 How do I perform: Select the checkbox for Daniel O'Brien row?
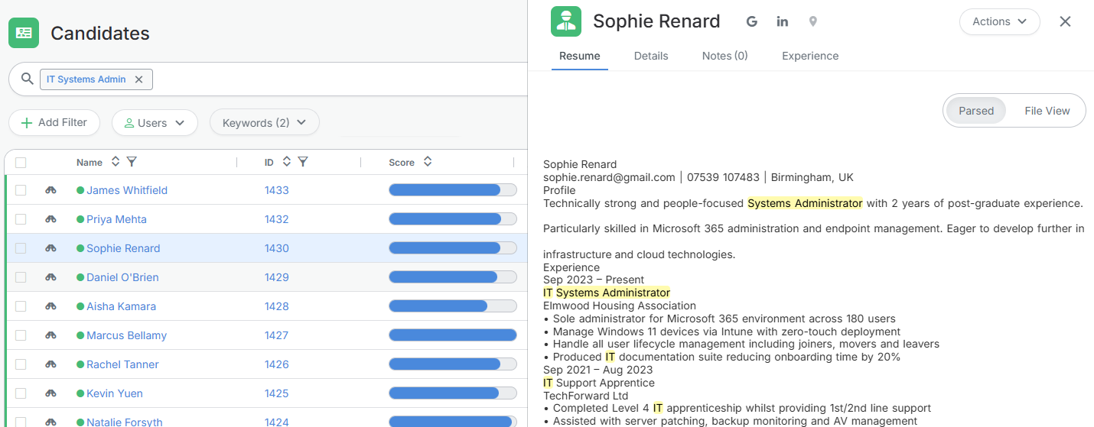tap(21, 277)
